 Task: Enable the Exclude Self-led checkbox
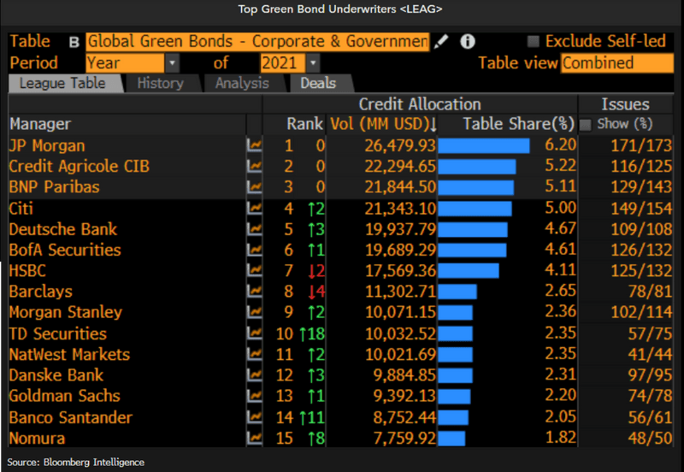(x=533, y=41)
